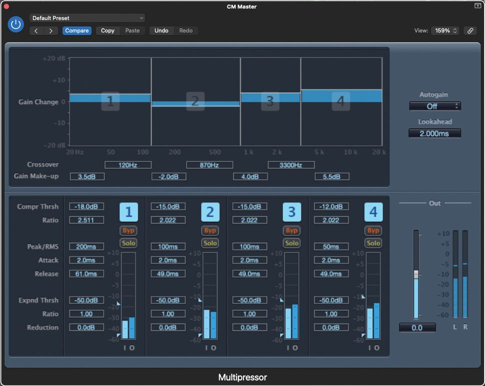Click the plugin power button
The height and width of the screenshot is (386, 485).
click(x=15, y=24)
